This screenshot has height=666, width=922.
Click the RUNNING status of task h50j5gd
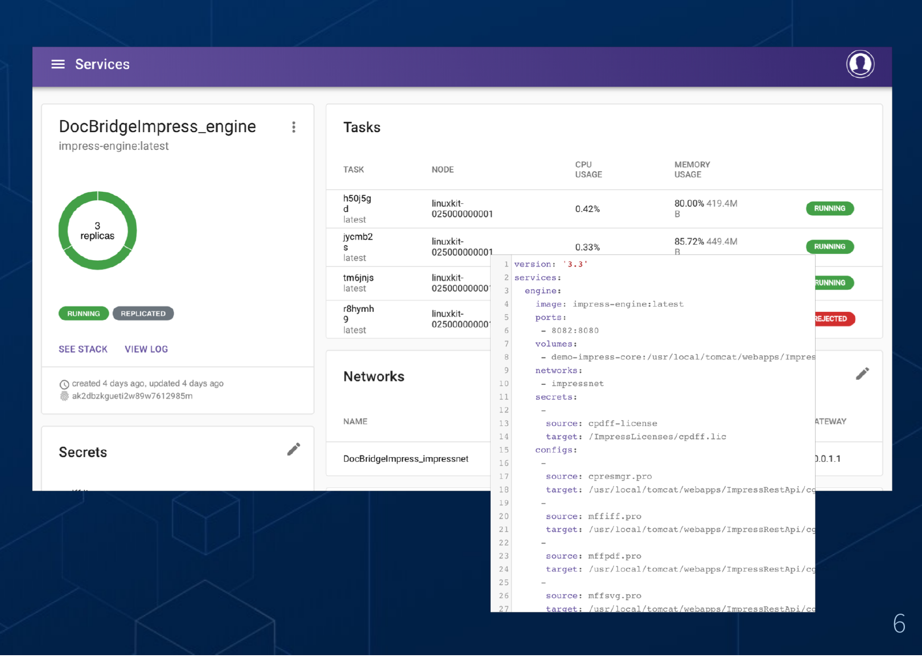tap(830, 208)
